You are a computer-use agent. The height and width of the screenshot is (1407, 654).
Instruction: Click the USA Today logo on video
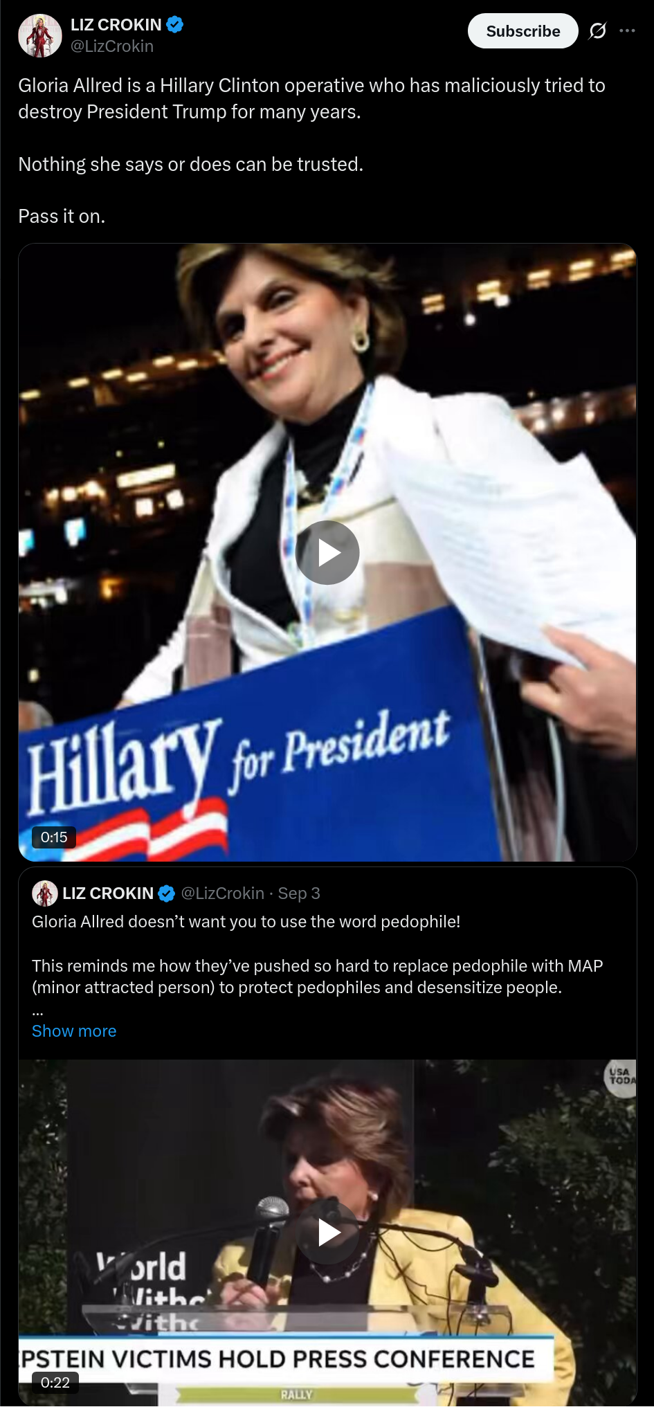pos(621,1078)
